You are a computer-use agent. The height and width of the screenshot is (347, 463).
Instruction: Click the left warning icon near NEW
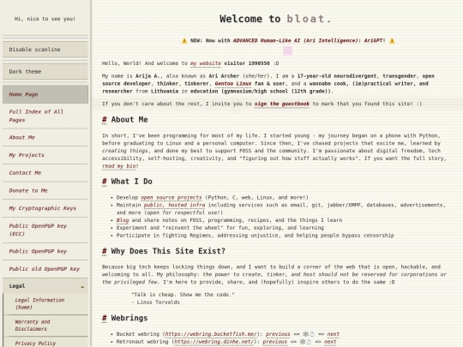(184, 41)
